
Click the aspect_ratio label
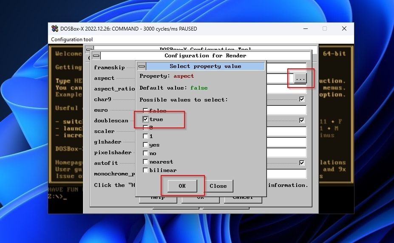(x=115, y=89)
